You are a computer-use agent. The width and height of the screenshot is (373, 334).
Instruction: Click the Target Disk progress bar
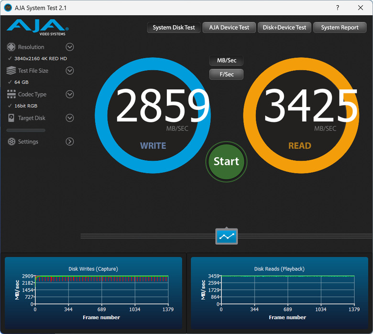(x=26, y=130)
